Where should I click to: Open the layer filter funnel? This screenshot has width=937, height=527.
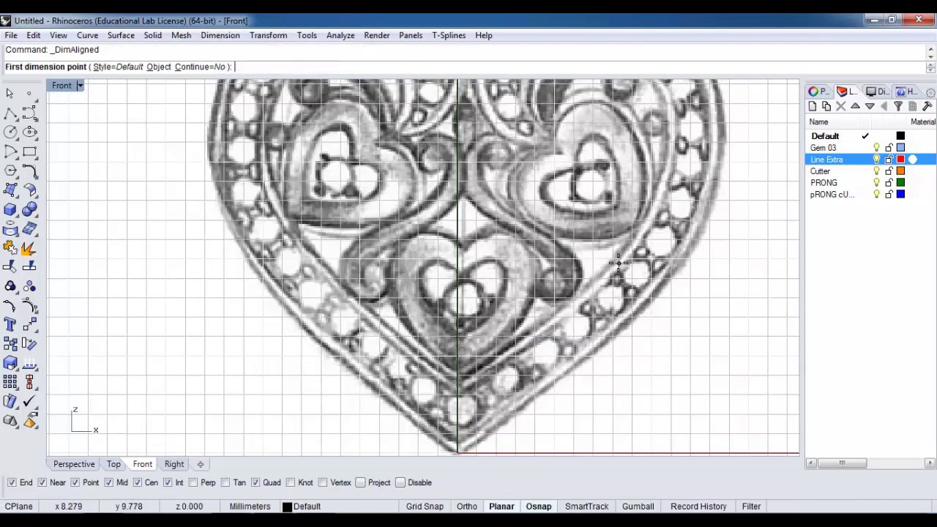898,106
